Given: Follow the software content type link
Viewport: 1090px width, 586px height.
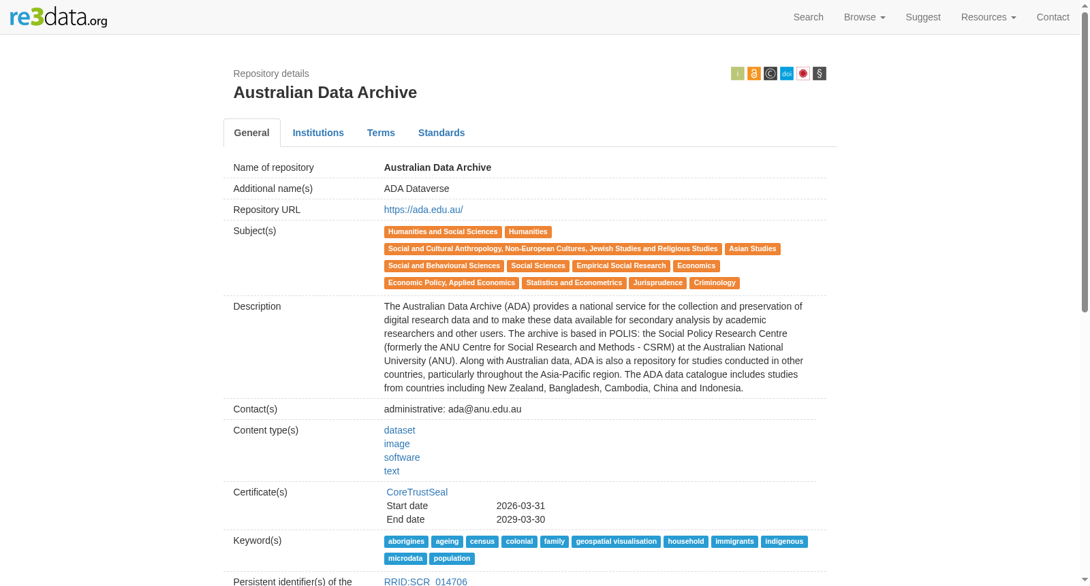Looking at the screenshot, I should pos(402,457).
